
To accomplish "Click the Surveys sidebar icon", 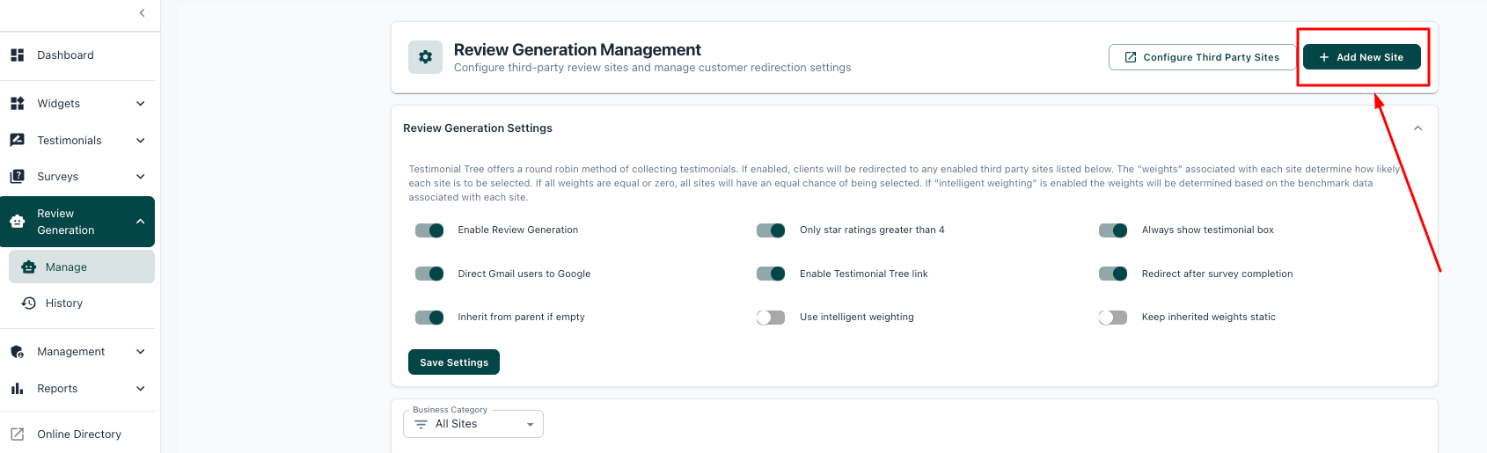I will point(17,177).
